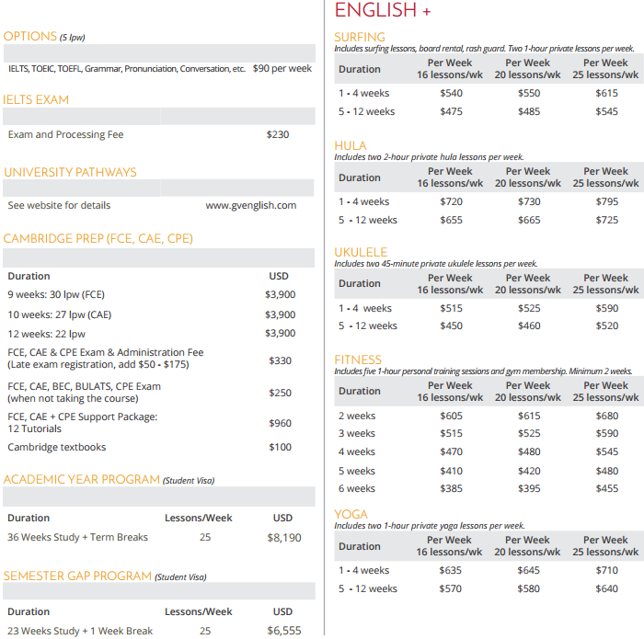Select the 6 weeks row under Fitness
The image size is (644, 639).
coord(357,489)
